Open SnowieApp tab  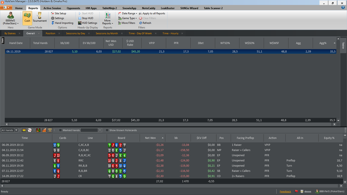(x=129, y=8)
